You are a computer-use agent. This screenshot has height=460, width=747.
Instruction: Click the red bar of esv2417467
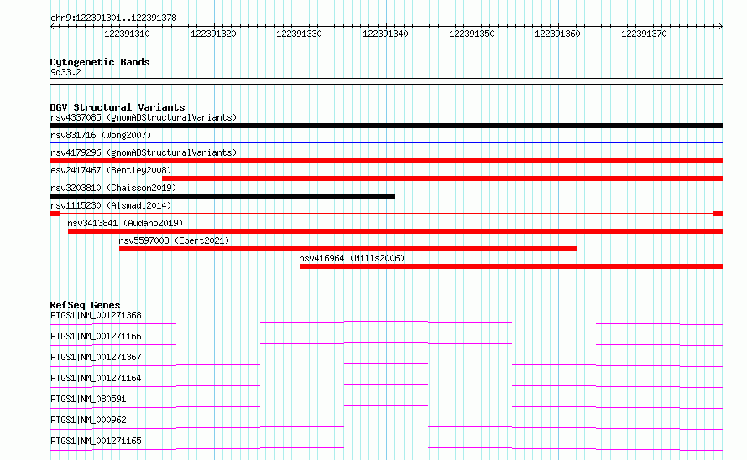442,178
